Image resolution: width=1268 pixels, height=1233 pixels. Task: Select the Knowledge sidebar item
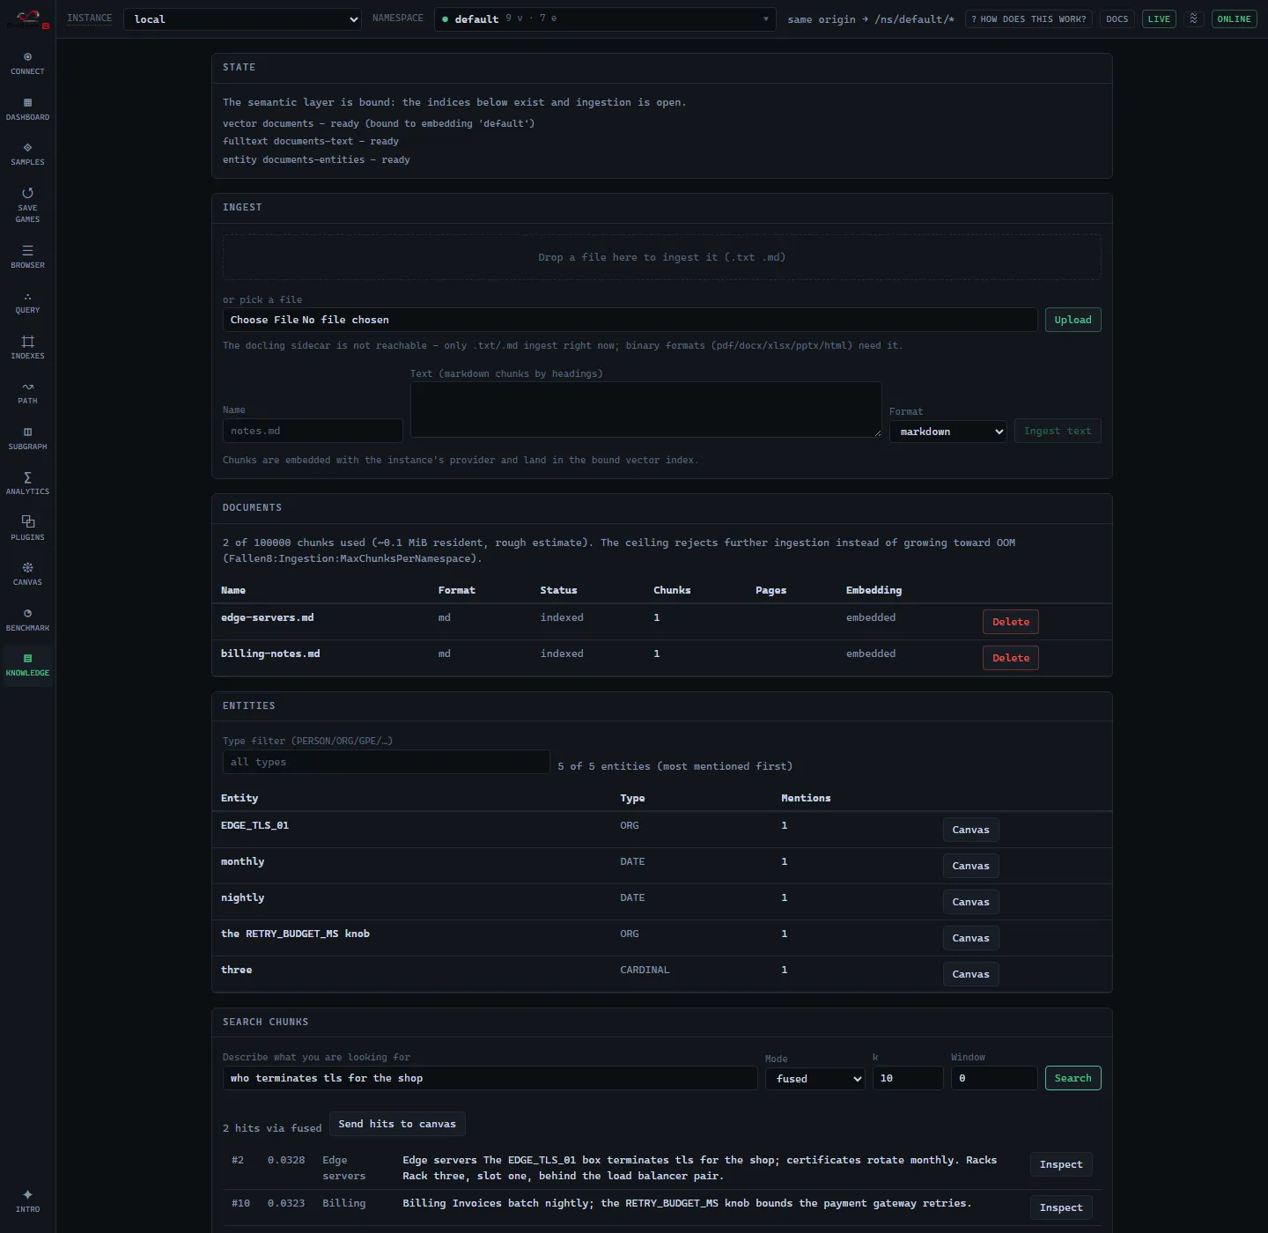27,665
